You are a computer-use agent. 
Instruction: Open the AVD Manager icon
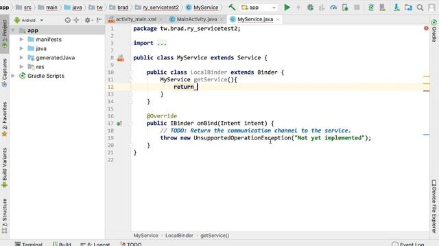coord(383,8)
